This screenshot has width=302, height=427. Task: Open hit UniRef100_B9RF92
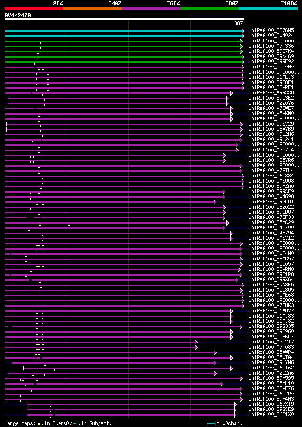tap(271, 62)
